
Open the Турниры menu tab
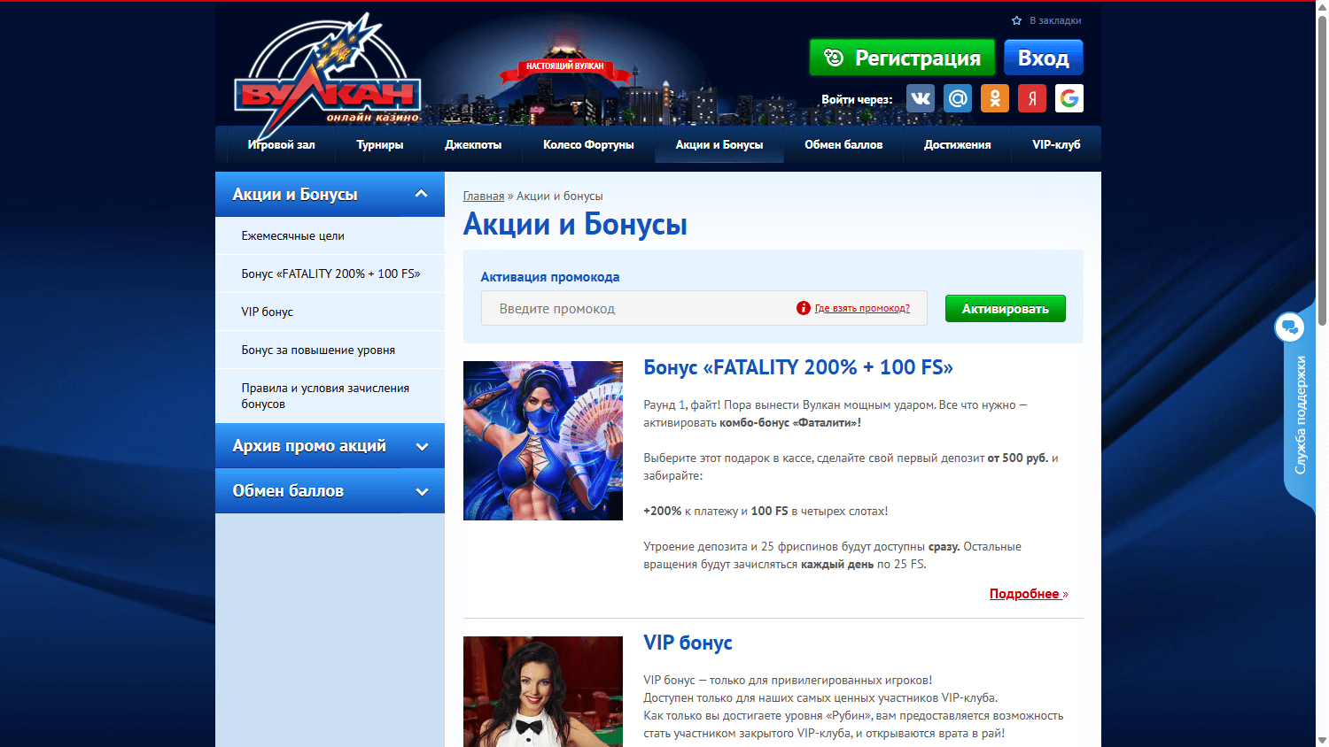coord(380,144)
